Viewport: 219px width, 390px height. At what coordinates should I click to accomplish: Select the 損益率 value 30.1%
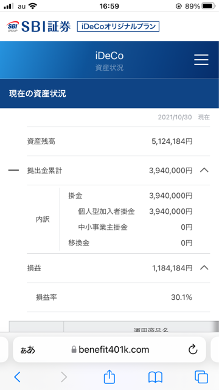coord(181,297)
